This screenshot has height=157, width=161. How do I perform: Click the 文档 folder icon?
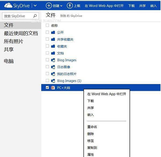tap(53, 53)
